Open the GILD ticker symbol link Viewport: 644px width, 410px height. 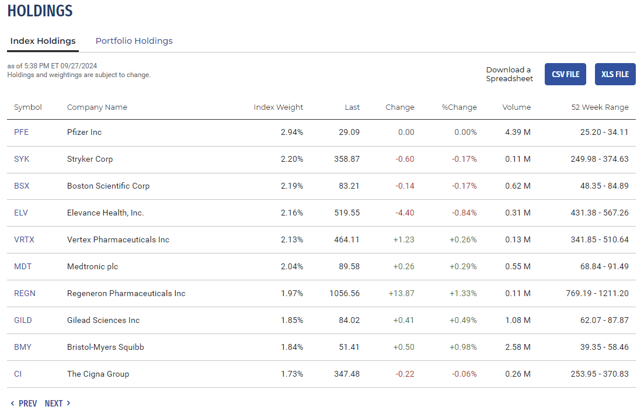pos(23,320)
